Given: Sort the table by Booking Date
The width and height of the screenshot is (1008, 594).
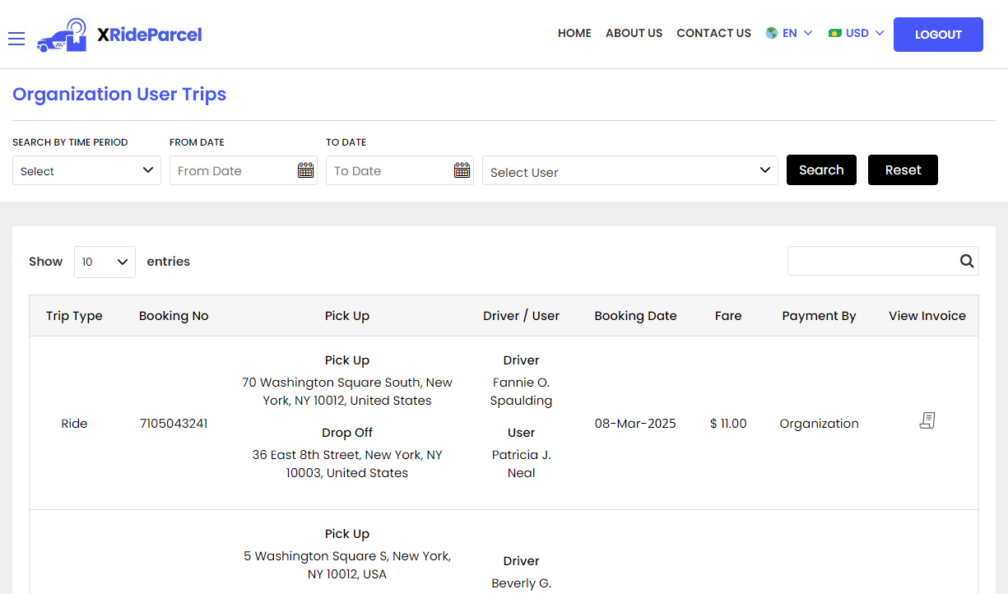Looking at the screenshot, I should click(x=635, y=316).
